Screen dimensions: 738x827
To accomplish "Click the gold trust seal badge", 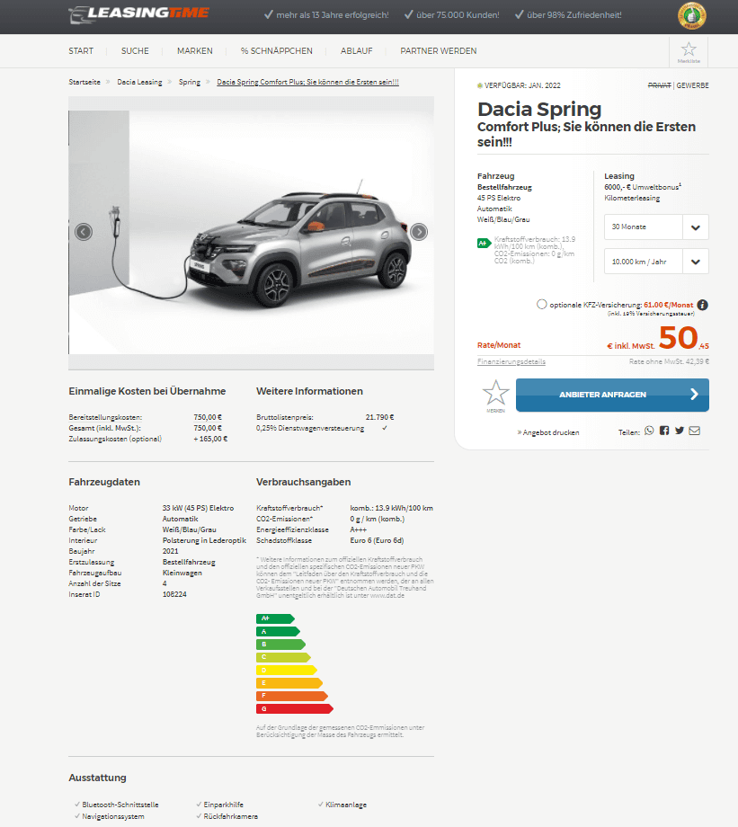I will pos(691,16).
